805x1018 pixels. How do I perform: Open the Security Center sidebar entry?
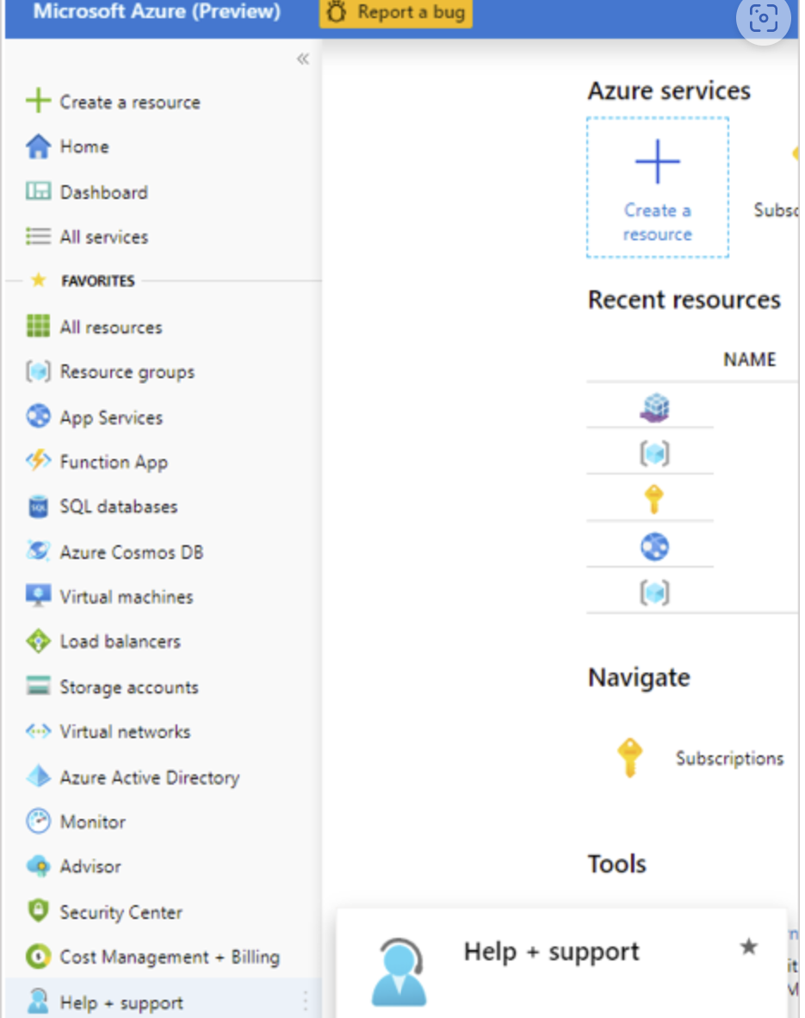pyautogui.click(x=121, y=912)
